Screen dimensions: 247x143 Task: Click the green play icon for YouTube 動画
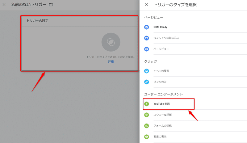[x=146, y=104]
